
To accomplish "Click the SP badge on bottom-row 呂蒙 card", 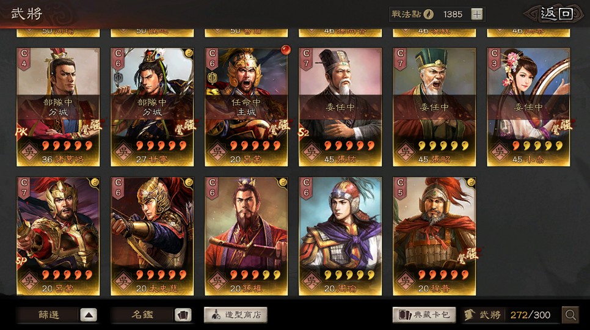I will click(22, 261).
